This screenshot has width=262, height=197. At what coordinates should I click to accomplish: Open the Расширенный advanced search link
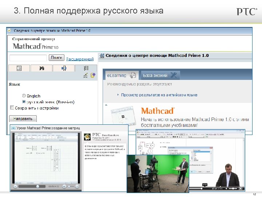pos(80,59)
